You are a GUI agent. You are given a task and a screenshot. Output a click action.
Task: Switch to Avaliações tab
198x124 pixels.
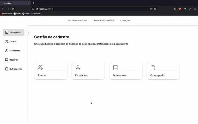[x=125, y=20]
